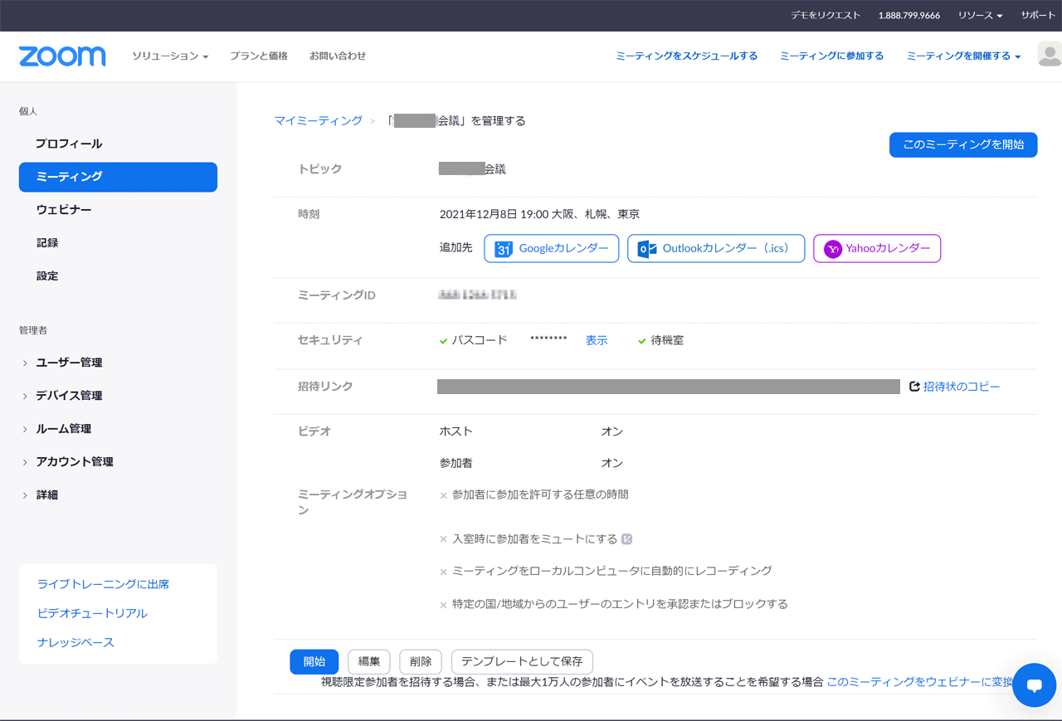This screenshot has height=721, width=1062.
Task: Click ミーティングに参加する link
Action: tap(831, 56)
